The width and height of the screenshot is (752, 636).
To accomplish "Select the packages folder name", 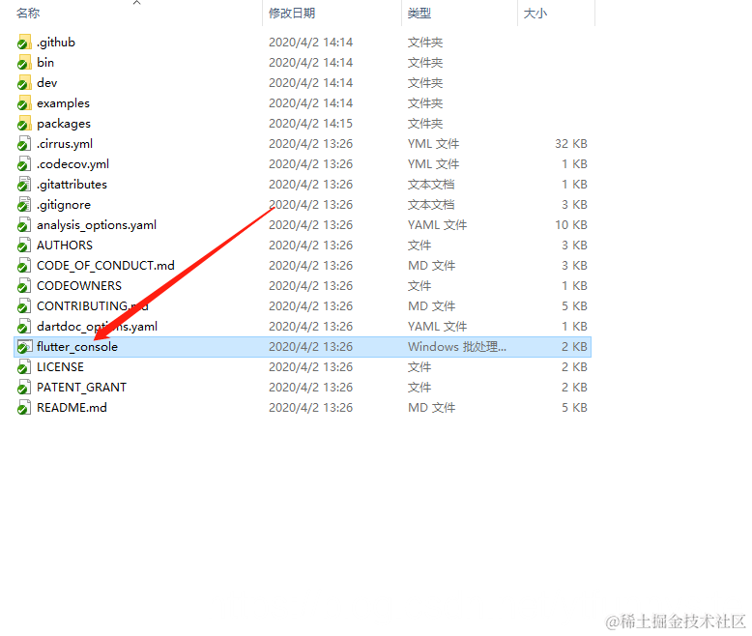I will (64, 124).
